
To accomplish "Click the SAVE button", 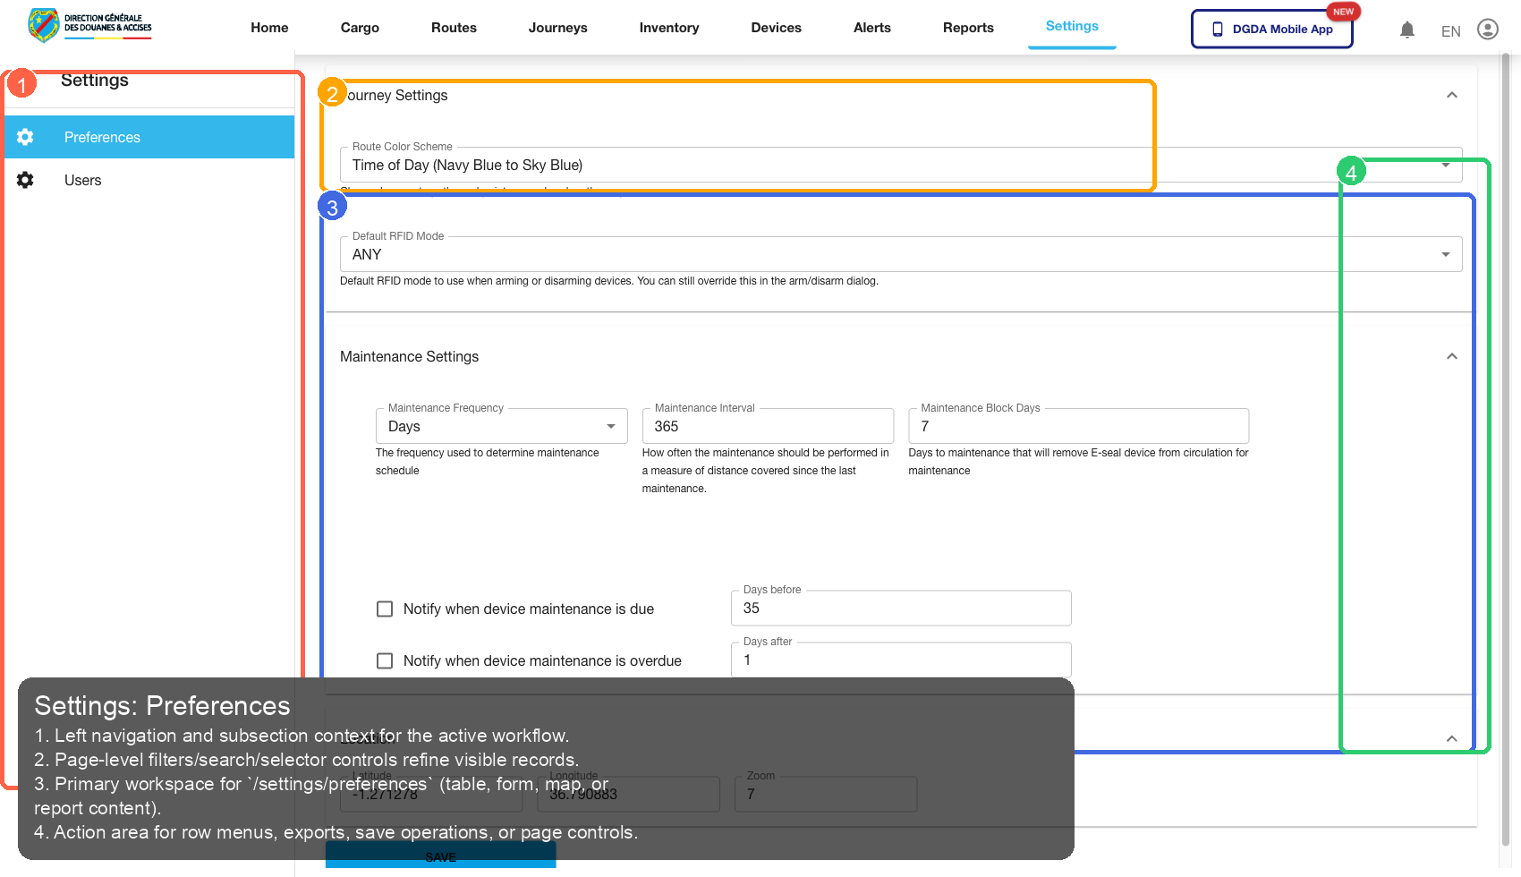I will (x=440, y=856).
